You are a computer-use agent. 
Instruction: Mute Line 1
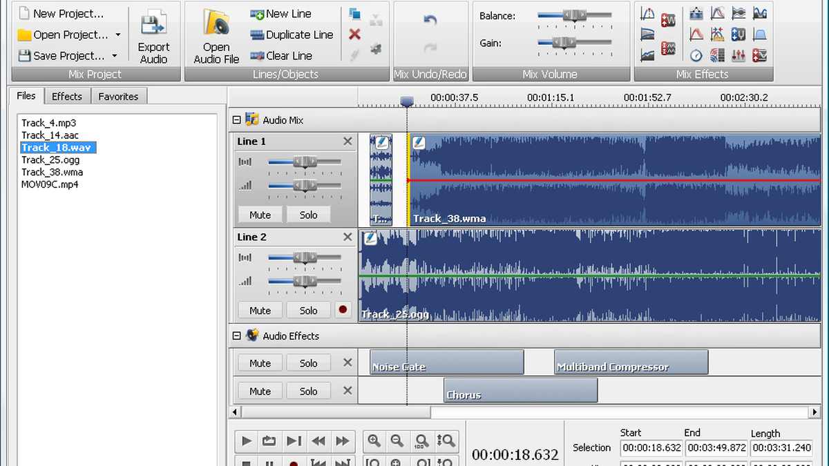260,215
